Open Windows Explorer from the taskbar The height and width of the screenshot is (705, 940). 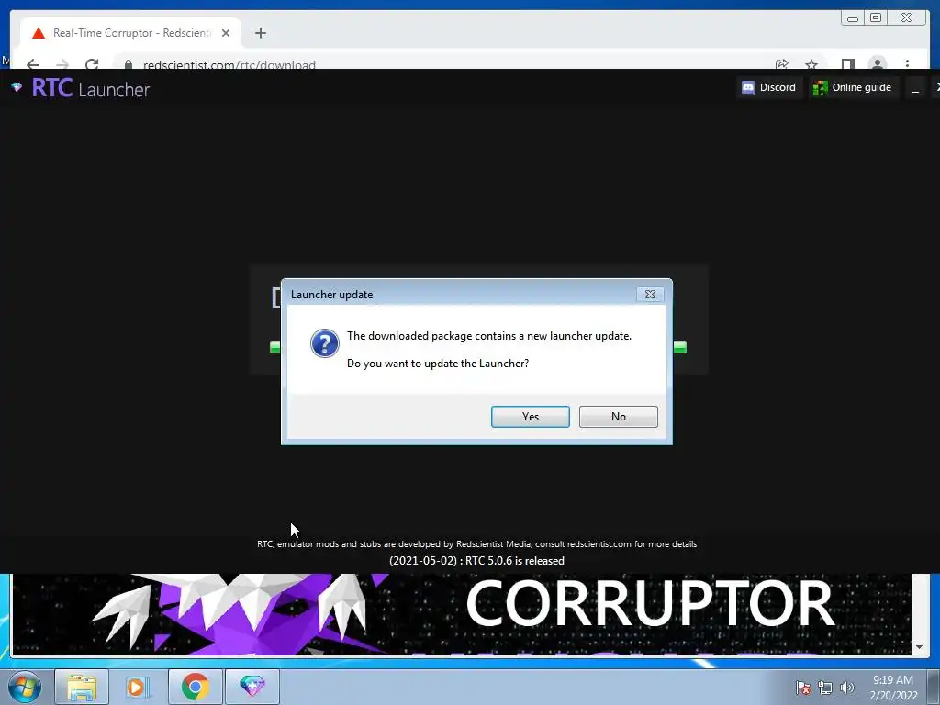[82, 687]
